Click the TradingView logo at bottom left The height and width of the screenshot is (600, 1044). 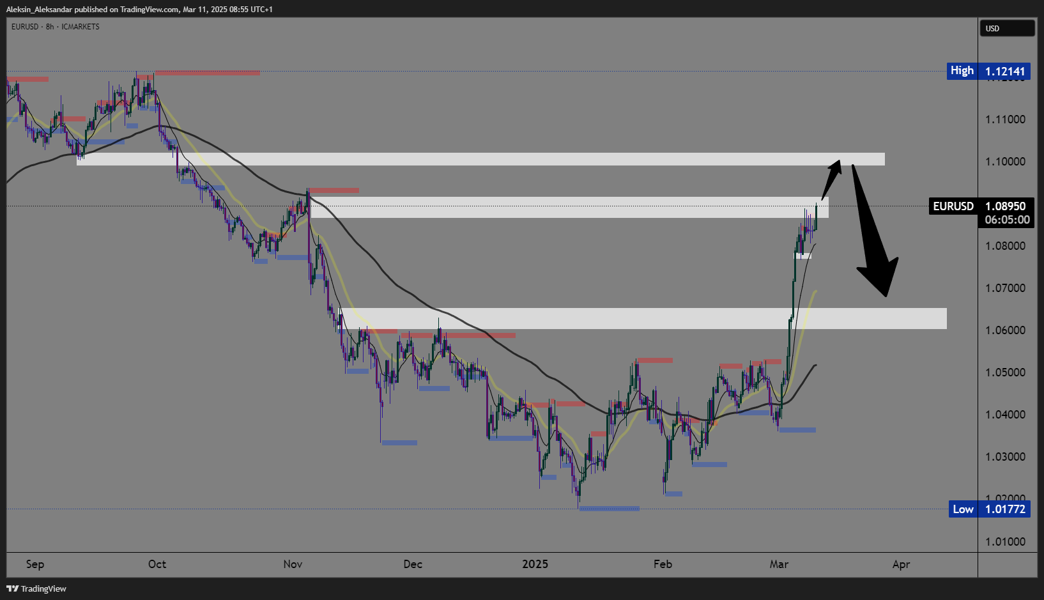tap(36, 588)
